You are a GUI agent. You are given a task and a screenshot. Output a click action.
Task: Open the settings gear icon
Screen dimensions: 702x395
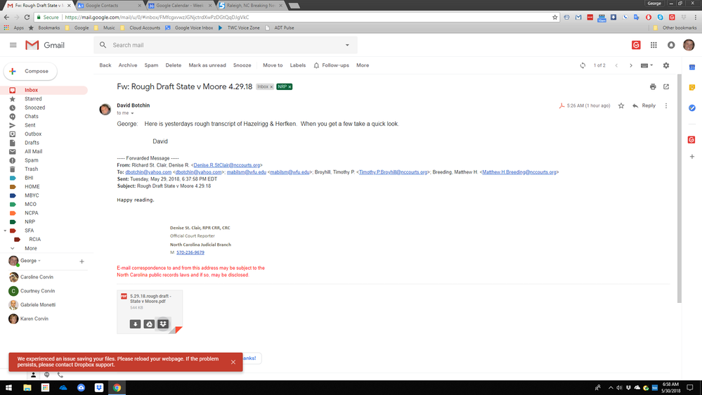(x=666, y=65)
